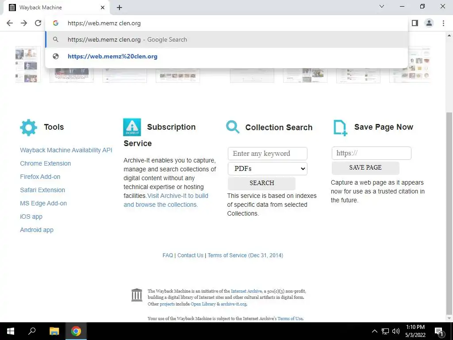Click the SEARCH button
This screenshot has width=453, height=340.
pos(262,183)
